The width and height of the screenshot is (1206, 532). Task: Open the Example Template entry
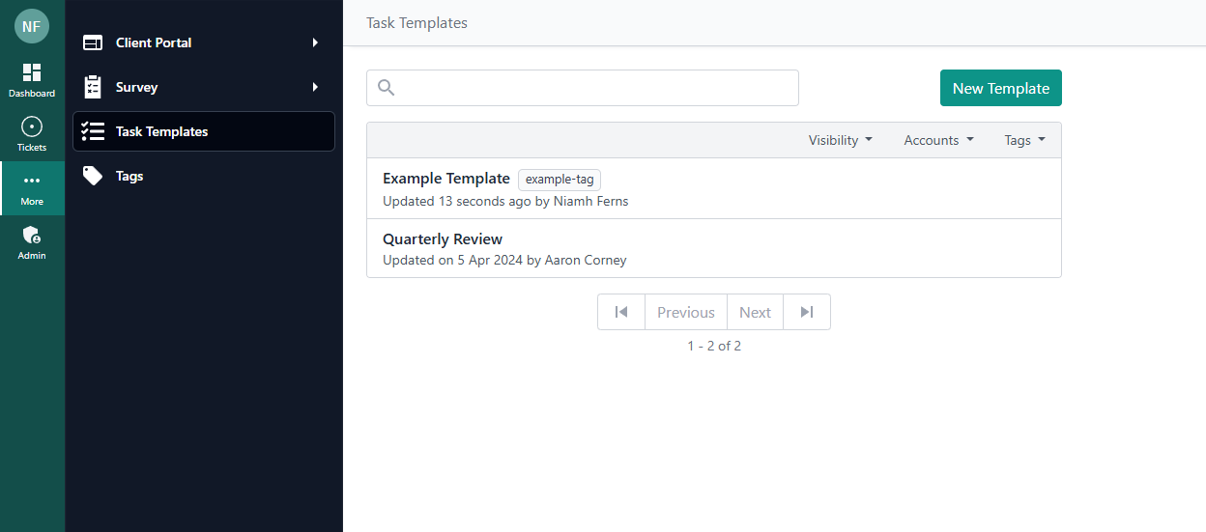[x=446, y=179]
